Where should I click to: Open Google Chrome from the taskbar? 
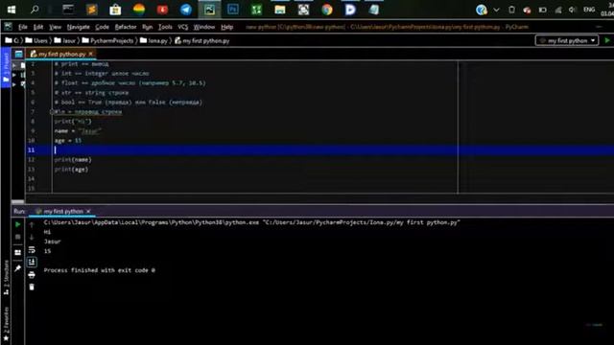(x=327, y=10)
